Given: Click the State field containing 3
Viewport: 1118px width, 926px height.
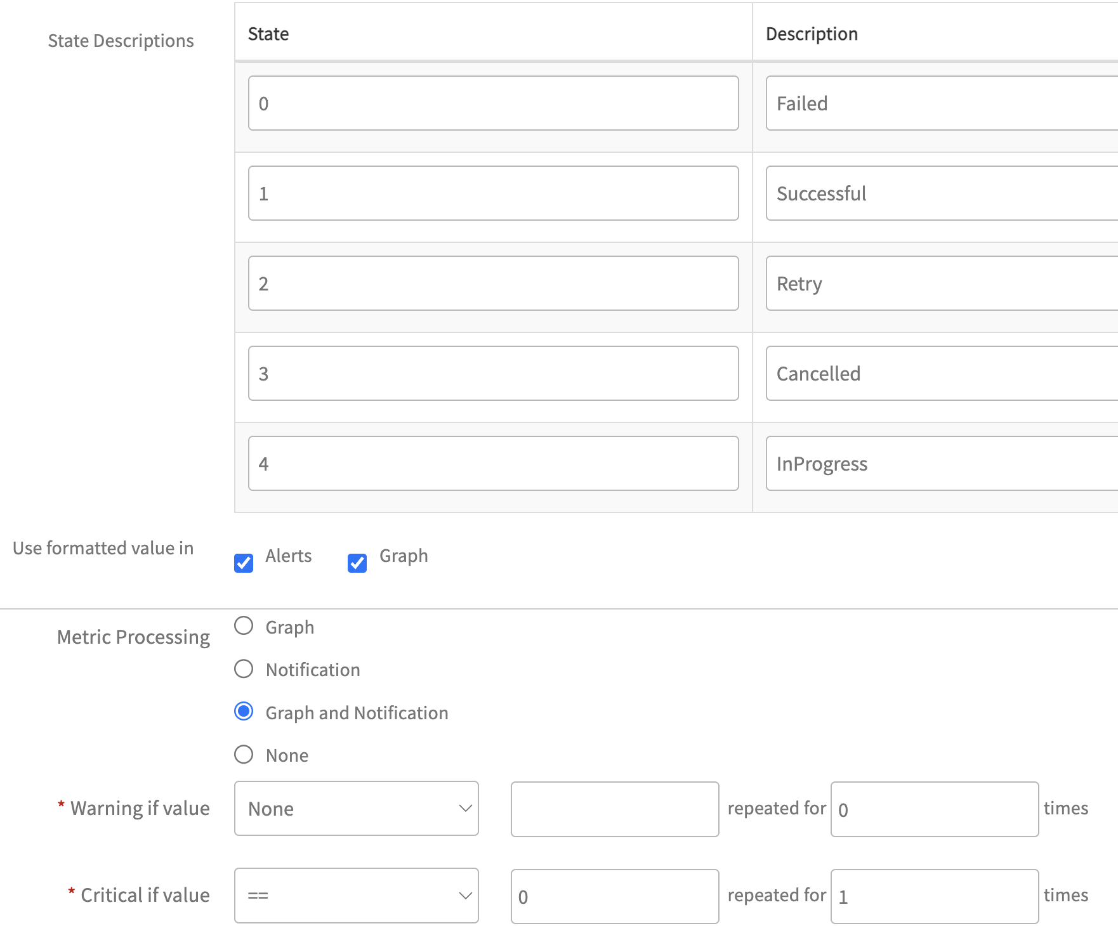Looking at the screenshot, I should [x=494, y=374].
